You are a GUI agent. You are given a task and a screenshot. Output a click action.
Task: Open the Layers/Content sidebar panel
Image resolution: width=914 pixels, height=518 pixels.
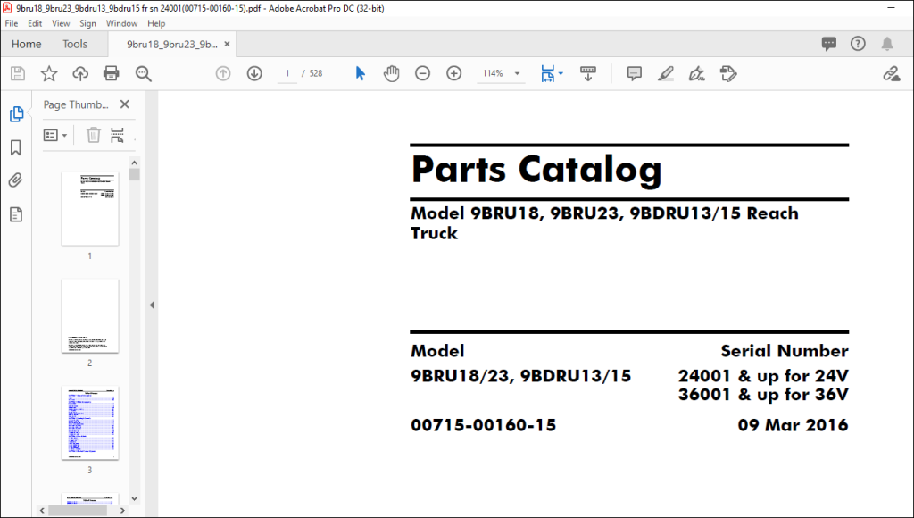pos(16,214)
